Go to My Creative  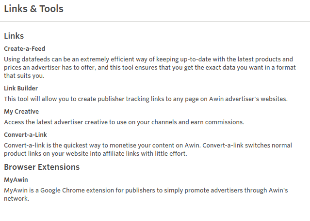click(21, 112)
